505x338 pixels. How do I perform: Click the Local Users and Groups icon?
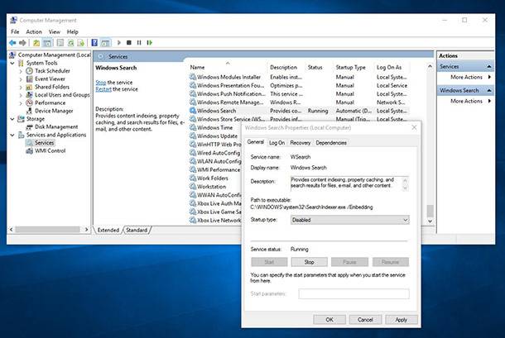[29, 95]
